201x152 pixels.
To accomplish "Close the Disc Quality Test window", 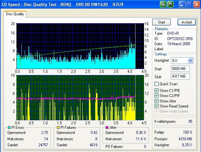I will (197, 4).
